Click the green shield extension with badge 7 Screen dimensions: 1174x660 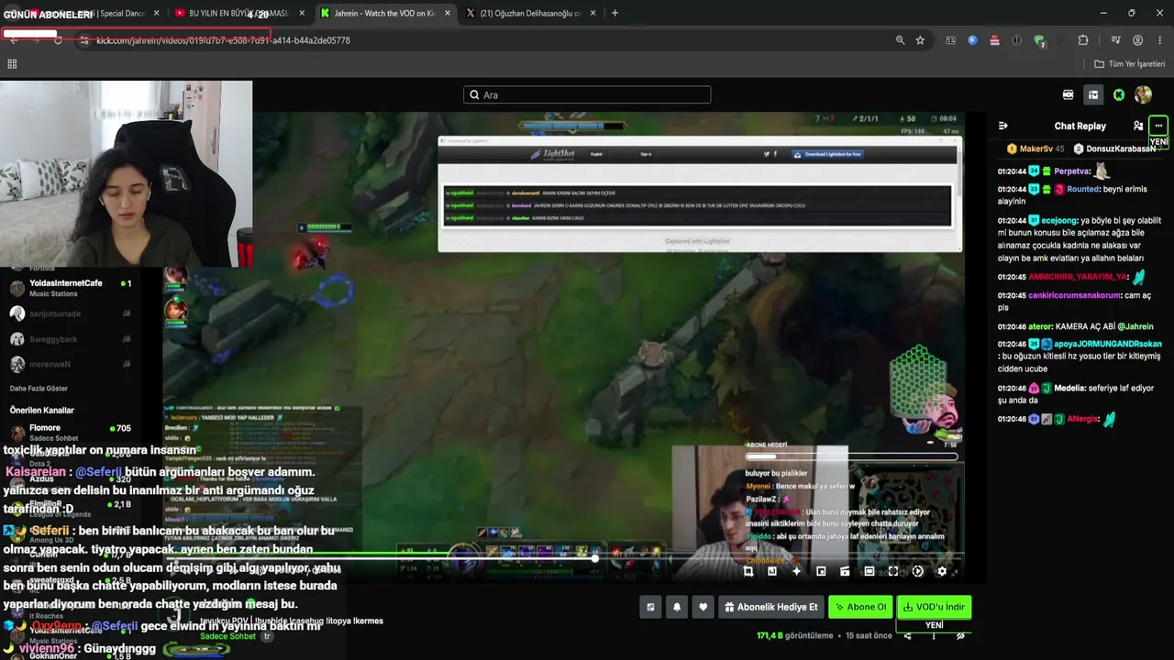[1039, 40]
